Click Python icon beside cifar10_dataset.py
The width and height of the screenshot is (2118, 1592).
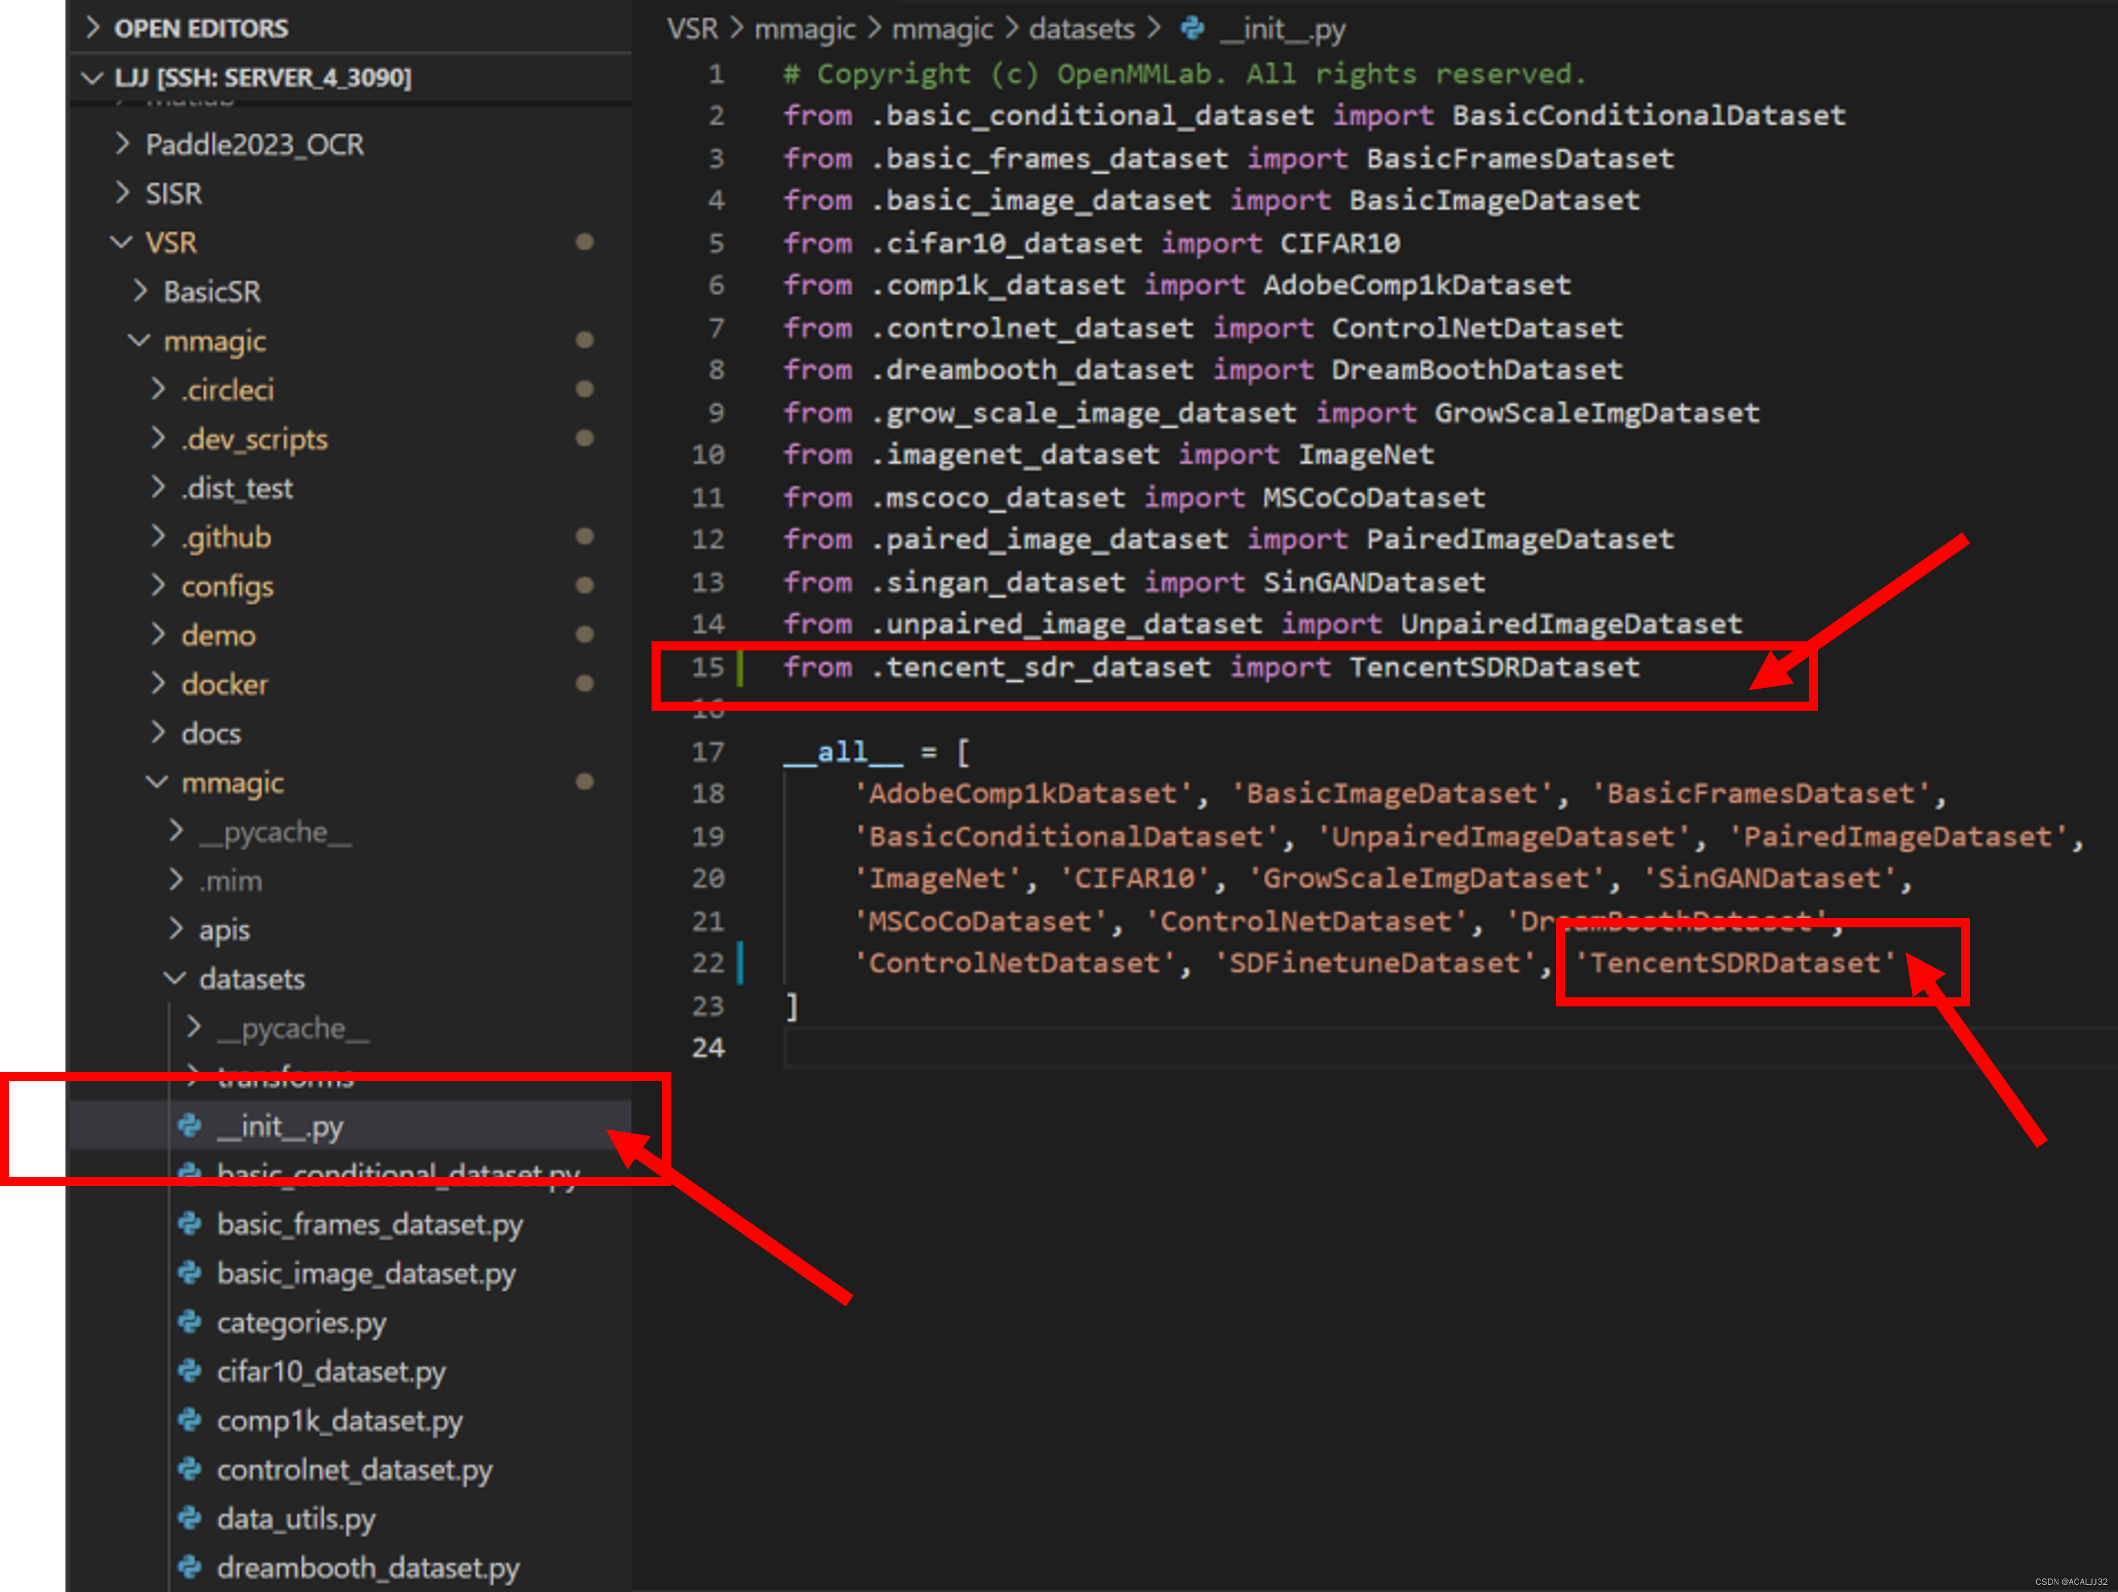pyautogui.click(x=189, y=1371)
